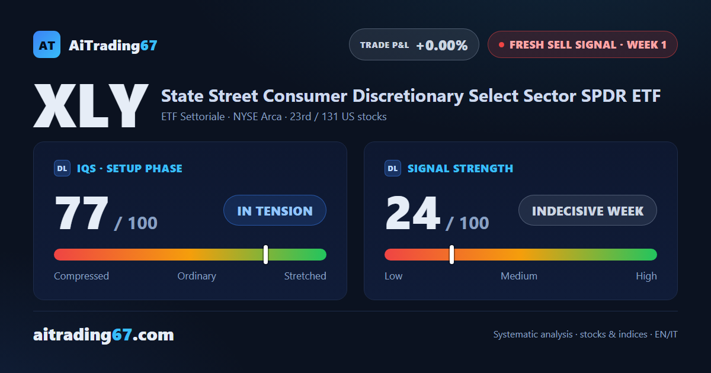Click the 77 / 100 IQS score
Image resolution: width=711 pixels, height=373 pixels.
pos(106,213)
